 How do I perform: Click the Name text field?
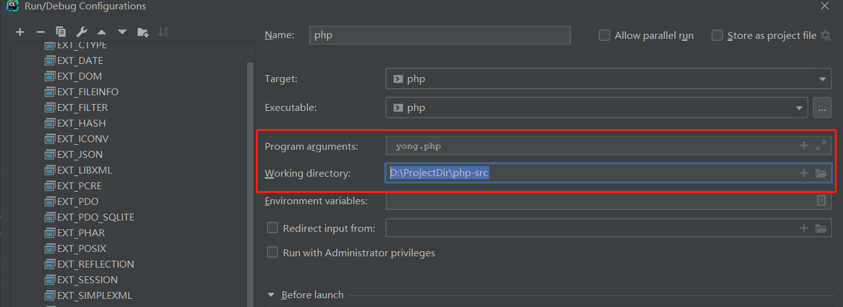point(440,35)
